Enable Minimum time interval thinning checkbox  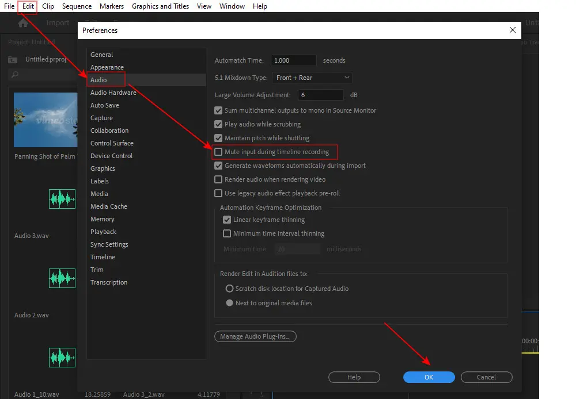pyautogui.click(x=227, y=233)
